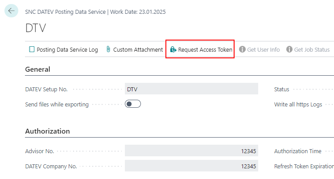Click the Custom Attachment paperclip icon
This screenshot has width=334, height=179.
coord(108,49)
